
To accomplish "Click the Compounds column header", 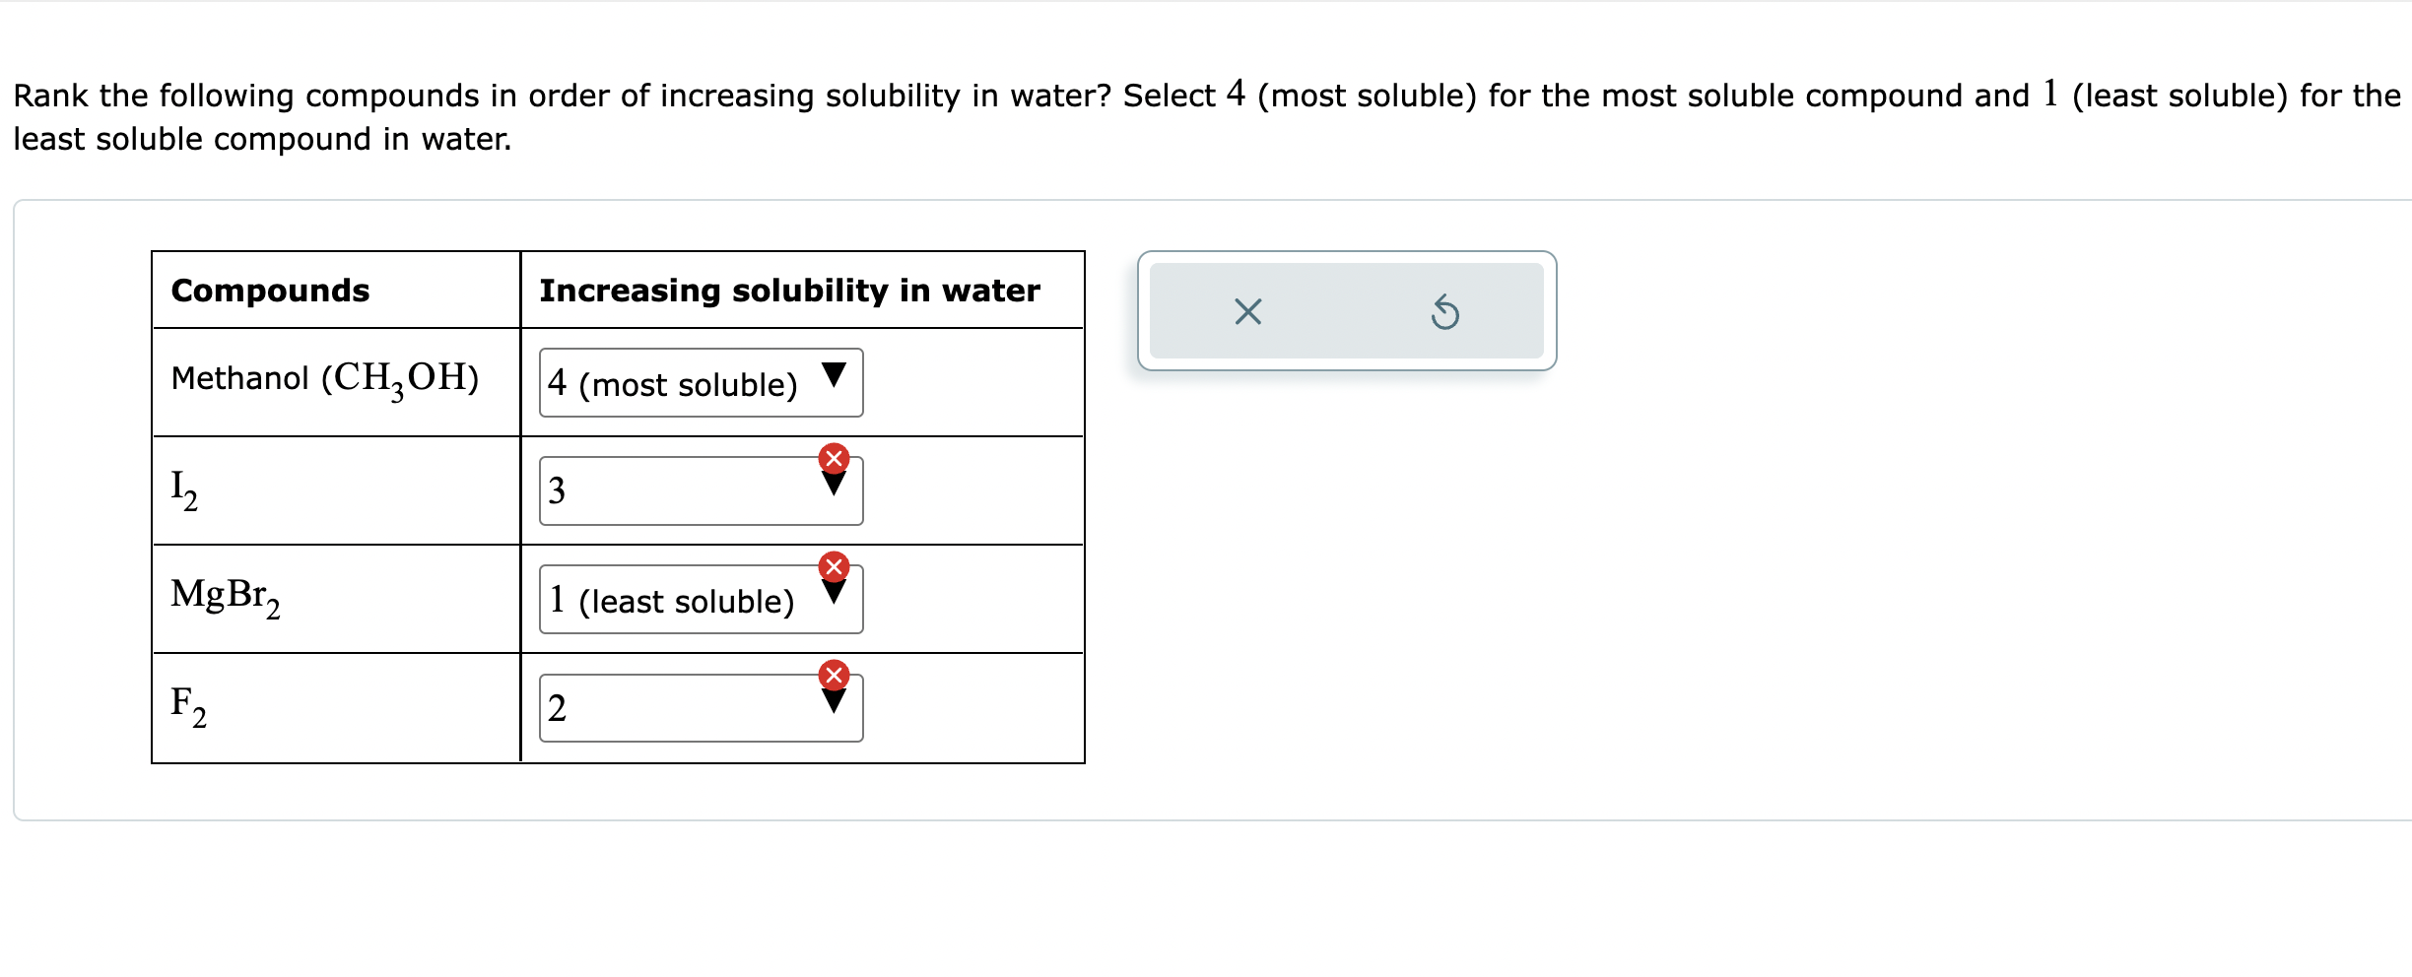I will pos(270,291).
